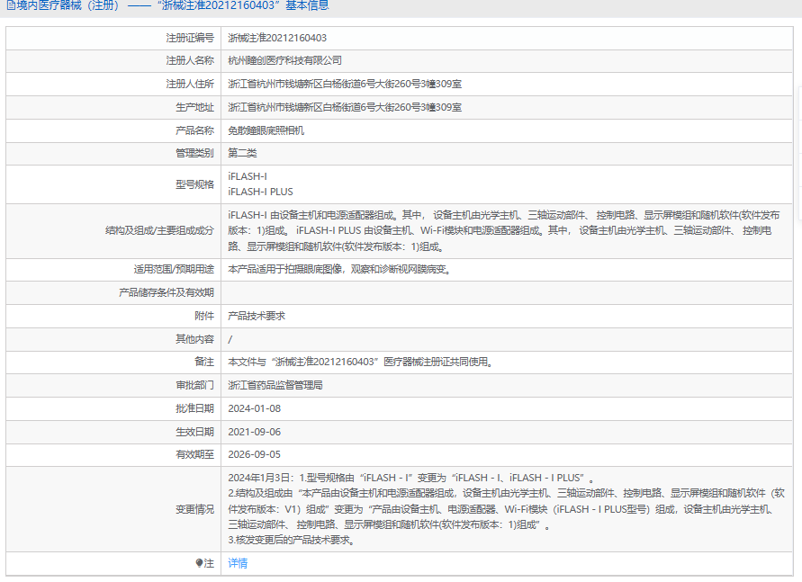Click the 管理类别 label
The image size is (802, 582).
pyautogui.click(x=194, y=153)
